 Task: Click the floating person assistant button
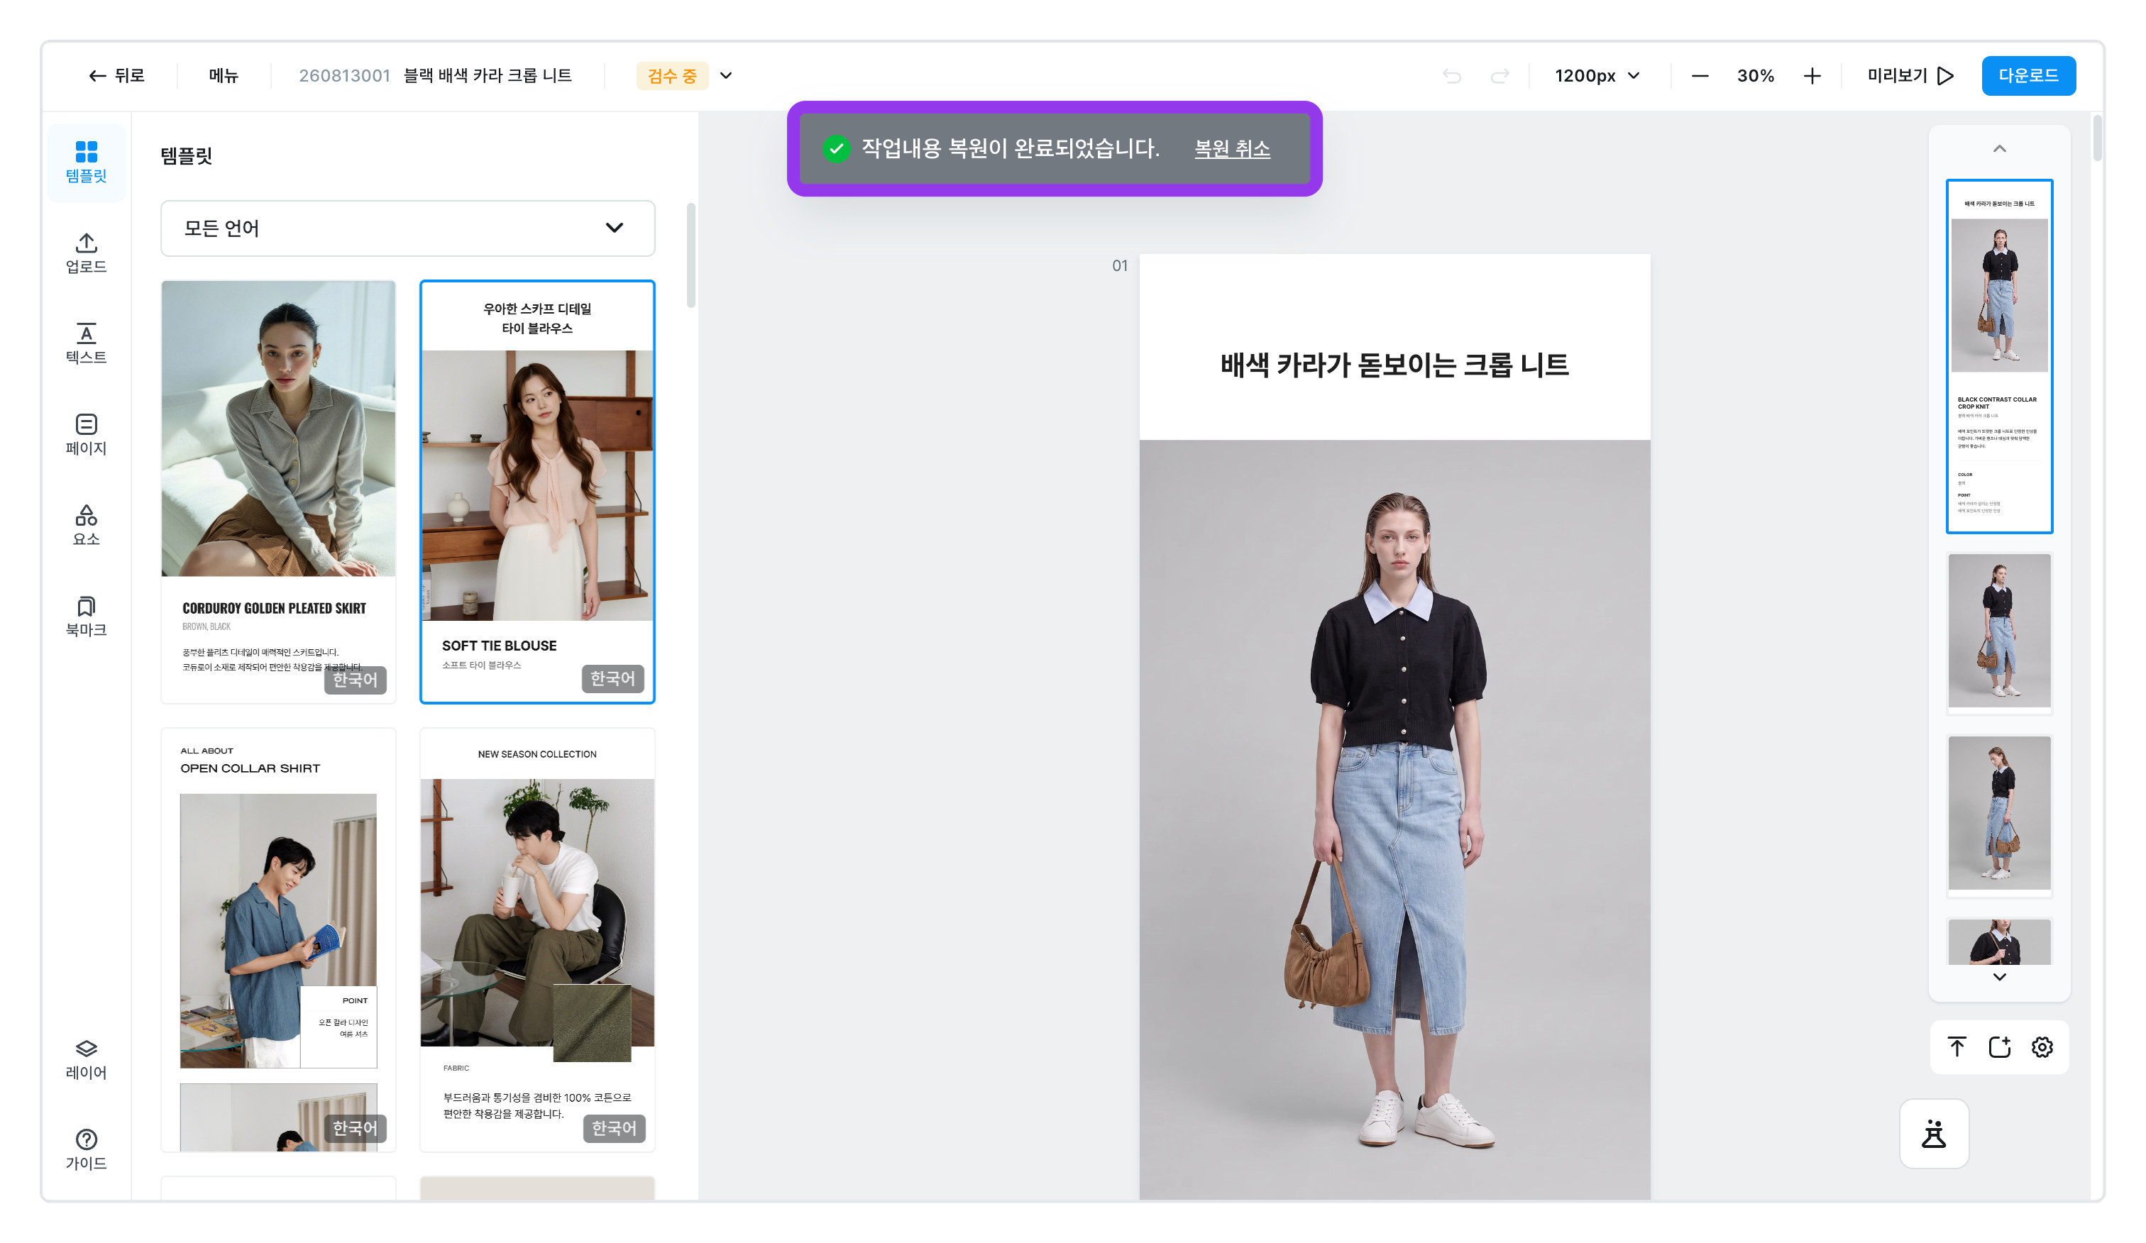pos(1934,1134)
